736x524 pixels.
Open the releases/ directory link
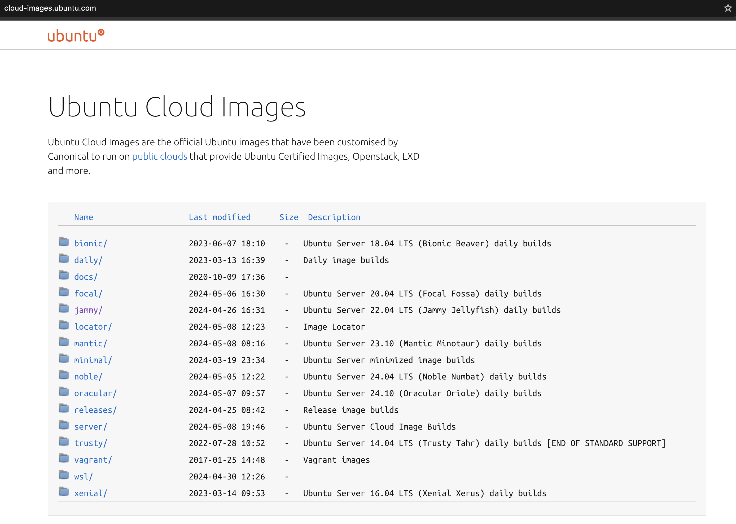coord(95,410)
